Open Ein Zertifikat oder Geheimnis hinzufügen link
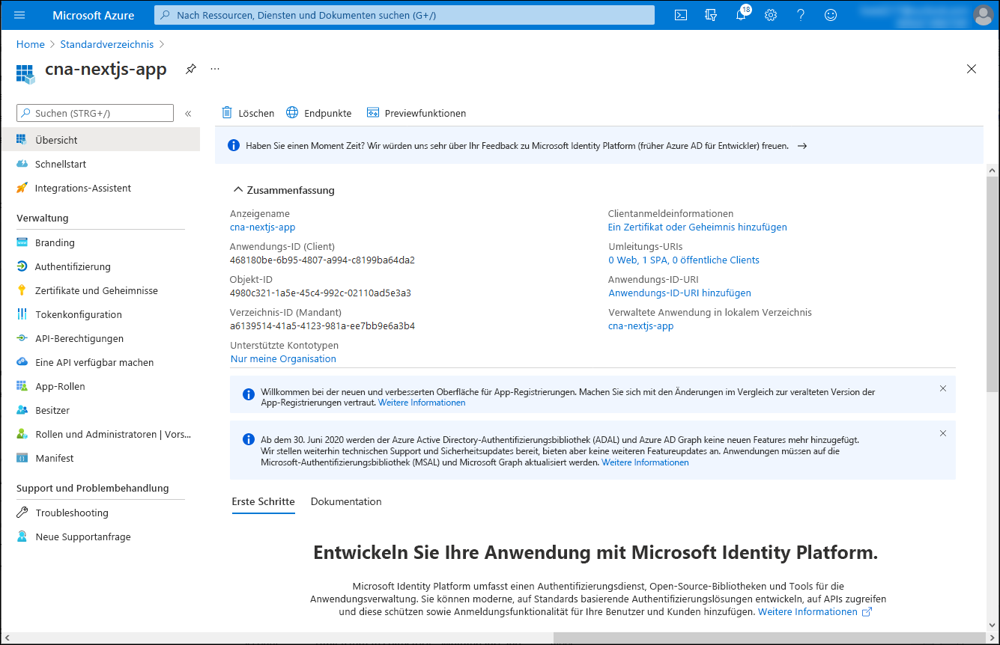Viewport: 1000px width, 645px height. click(697, 227)
